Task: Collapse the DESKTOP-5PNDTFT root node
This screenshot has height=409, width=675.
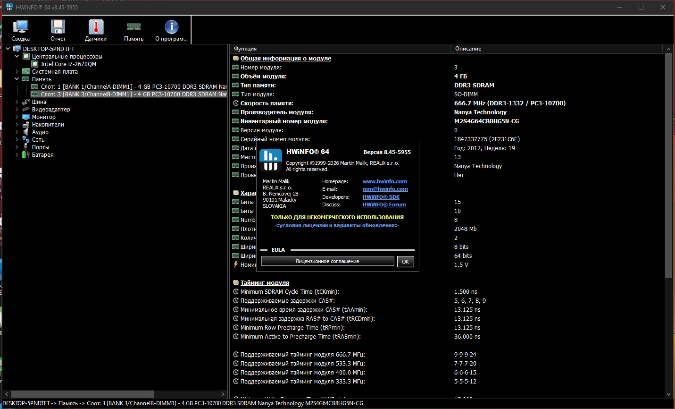Action: click(x=8, y=49)
